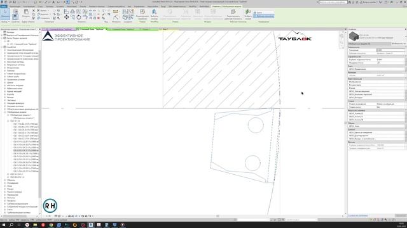Click the search field in title bar
The width and height of the screenshot is (407, 228).
coord(333,2)
